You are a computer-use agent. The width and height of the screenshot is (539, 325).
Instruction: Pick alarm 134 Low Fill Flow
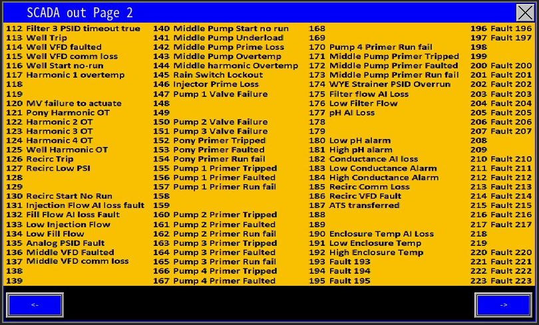coord(55,234)
